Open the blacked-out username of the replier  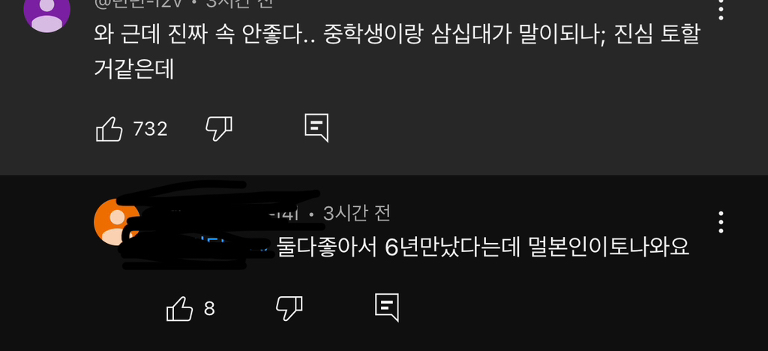pos(220,214)
